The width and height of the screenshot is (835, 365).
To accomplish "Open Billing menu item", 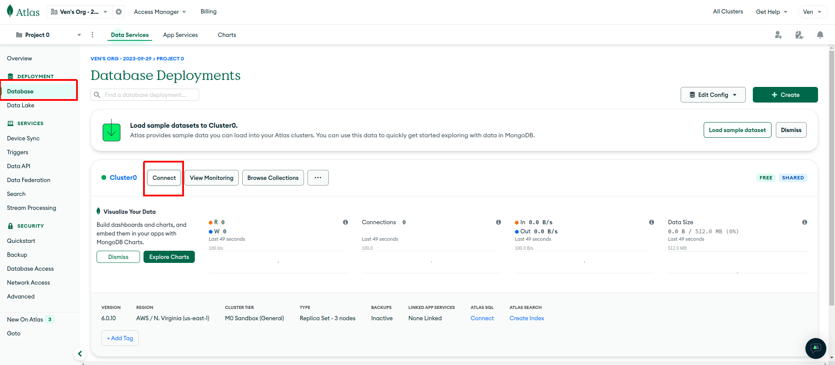I will (x=208, y=12).
